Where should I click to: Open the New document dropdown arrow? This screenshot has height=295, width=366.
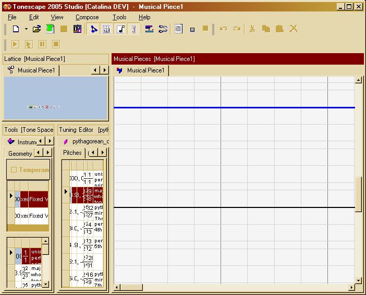pos(26,29)
